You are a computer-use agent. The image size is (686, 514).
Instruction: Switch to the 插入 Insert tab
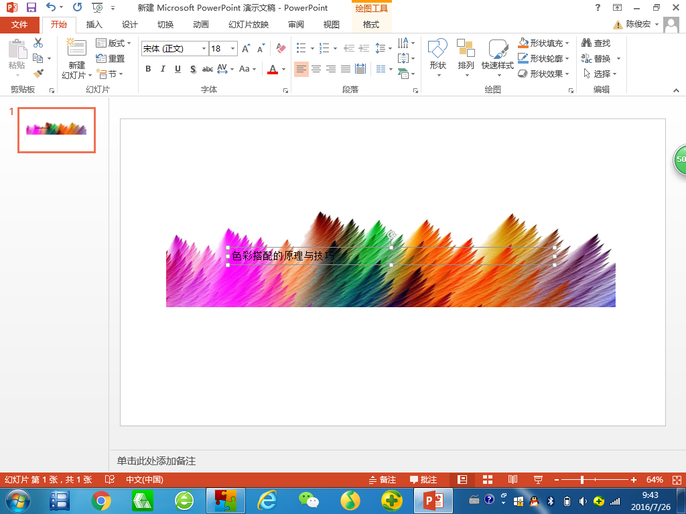[x=94, y=25]
